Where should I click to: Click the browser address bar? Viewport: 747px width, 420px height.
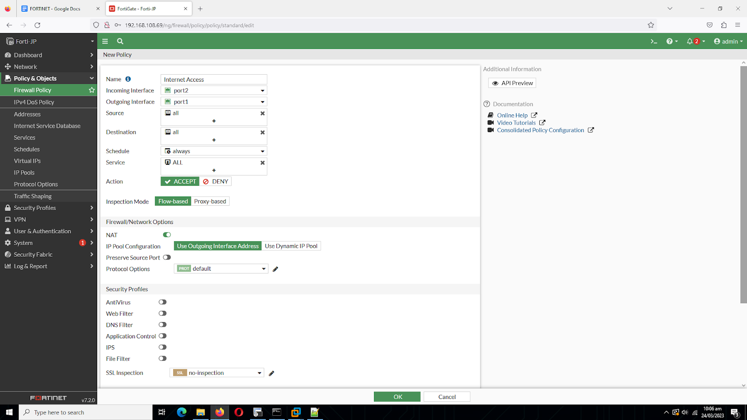[x=373, y=25]
